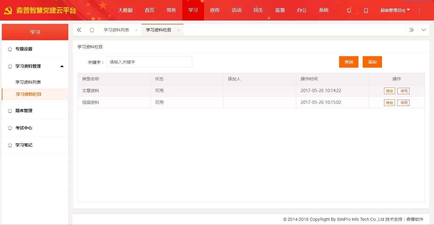434x225 pixels.
Task: Click 停用 for 文章资料 row
Action: (403, 91)
